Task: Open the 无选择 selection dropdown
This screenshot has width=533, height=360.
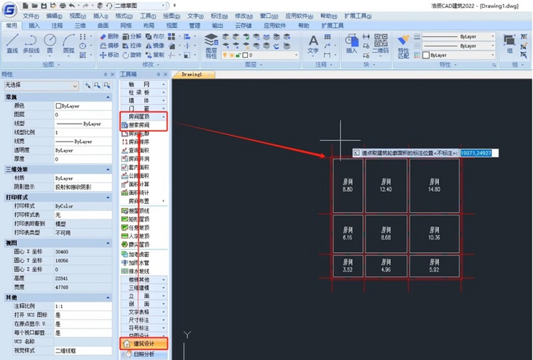Action: (41, 85)
